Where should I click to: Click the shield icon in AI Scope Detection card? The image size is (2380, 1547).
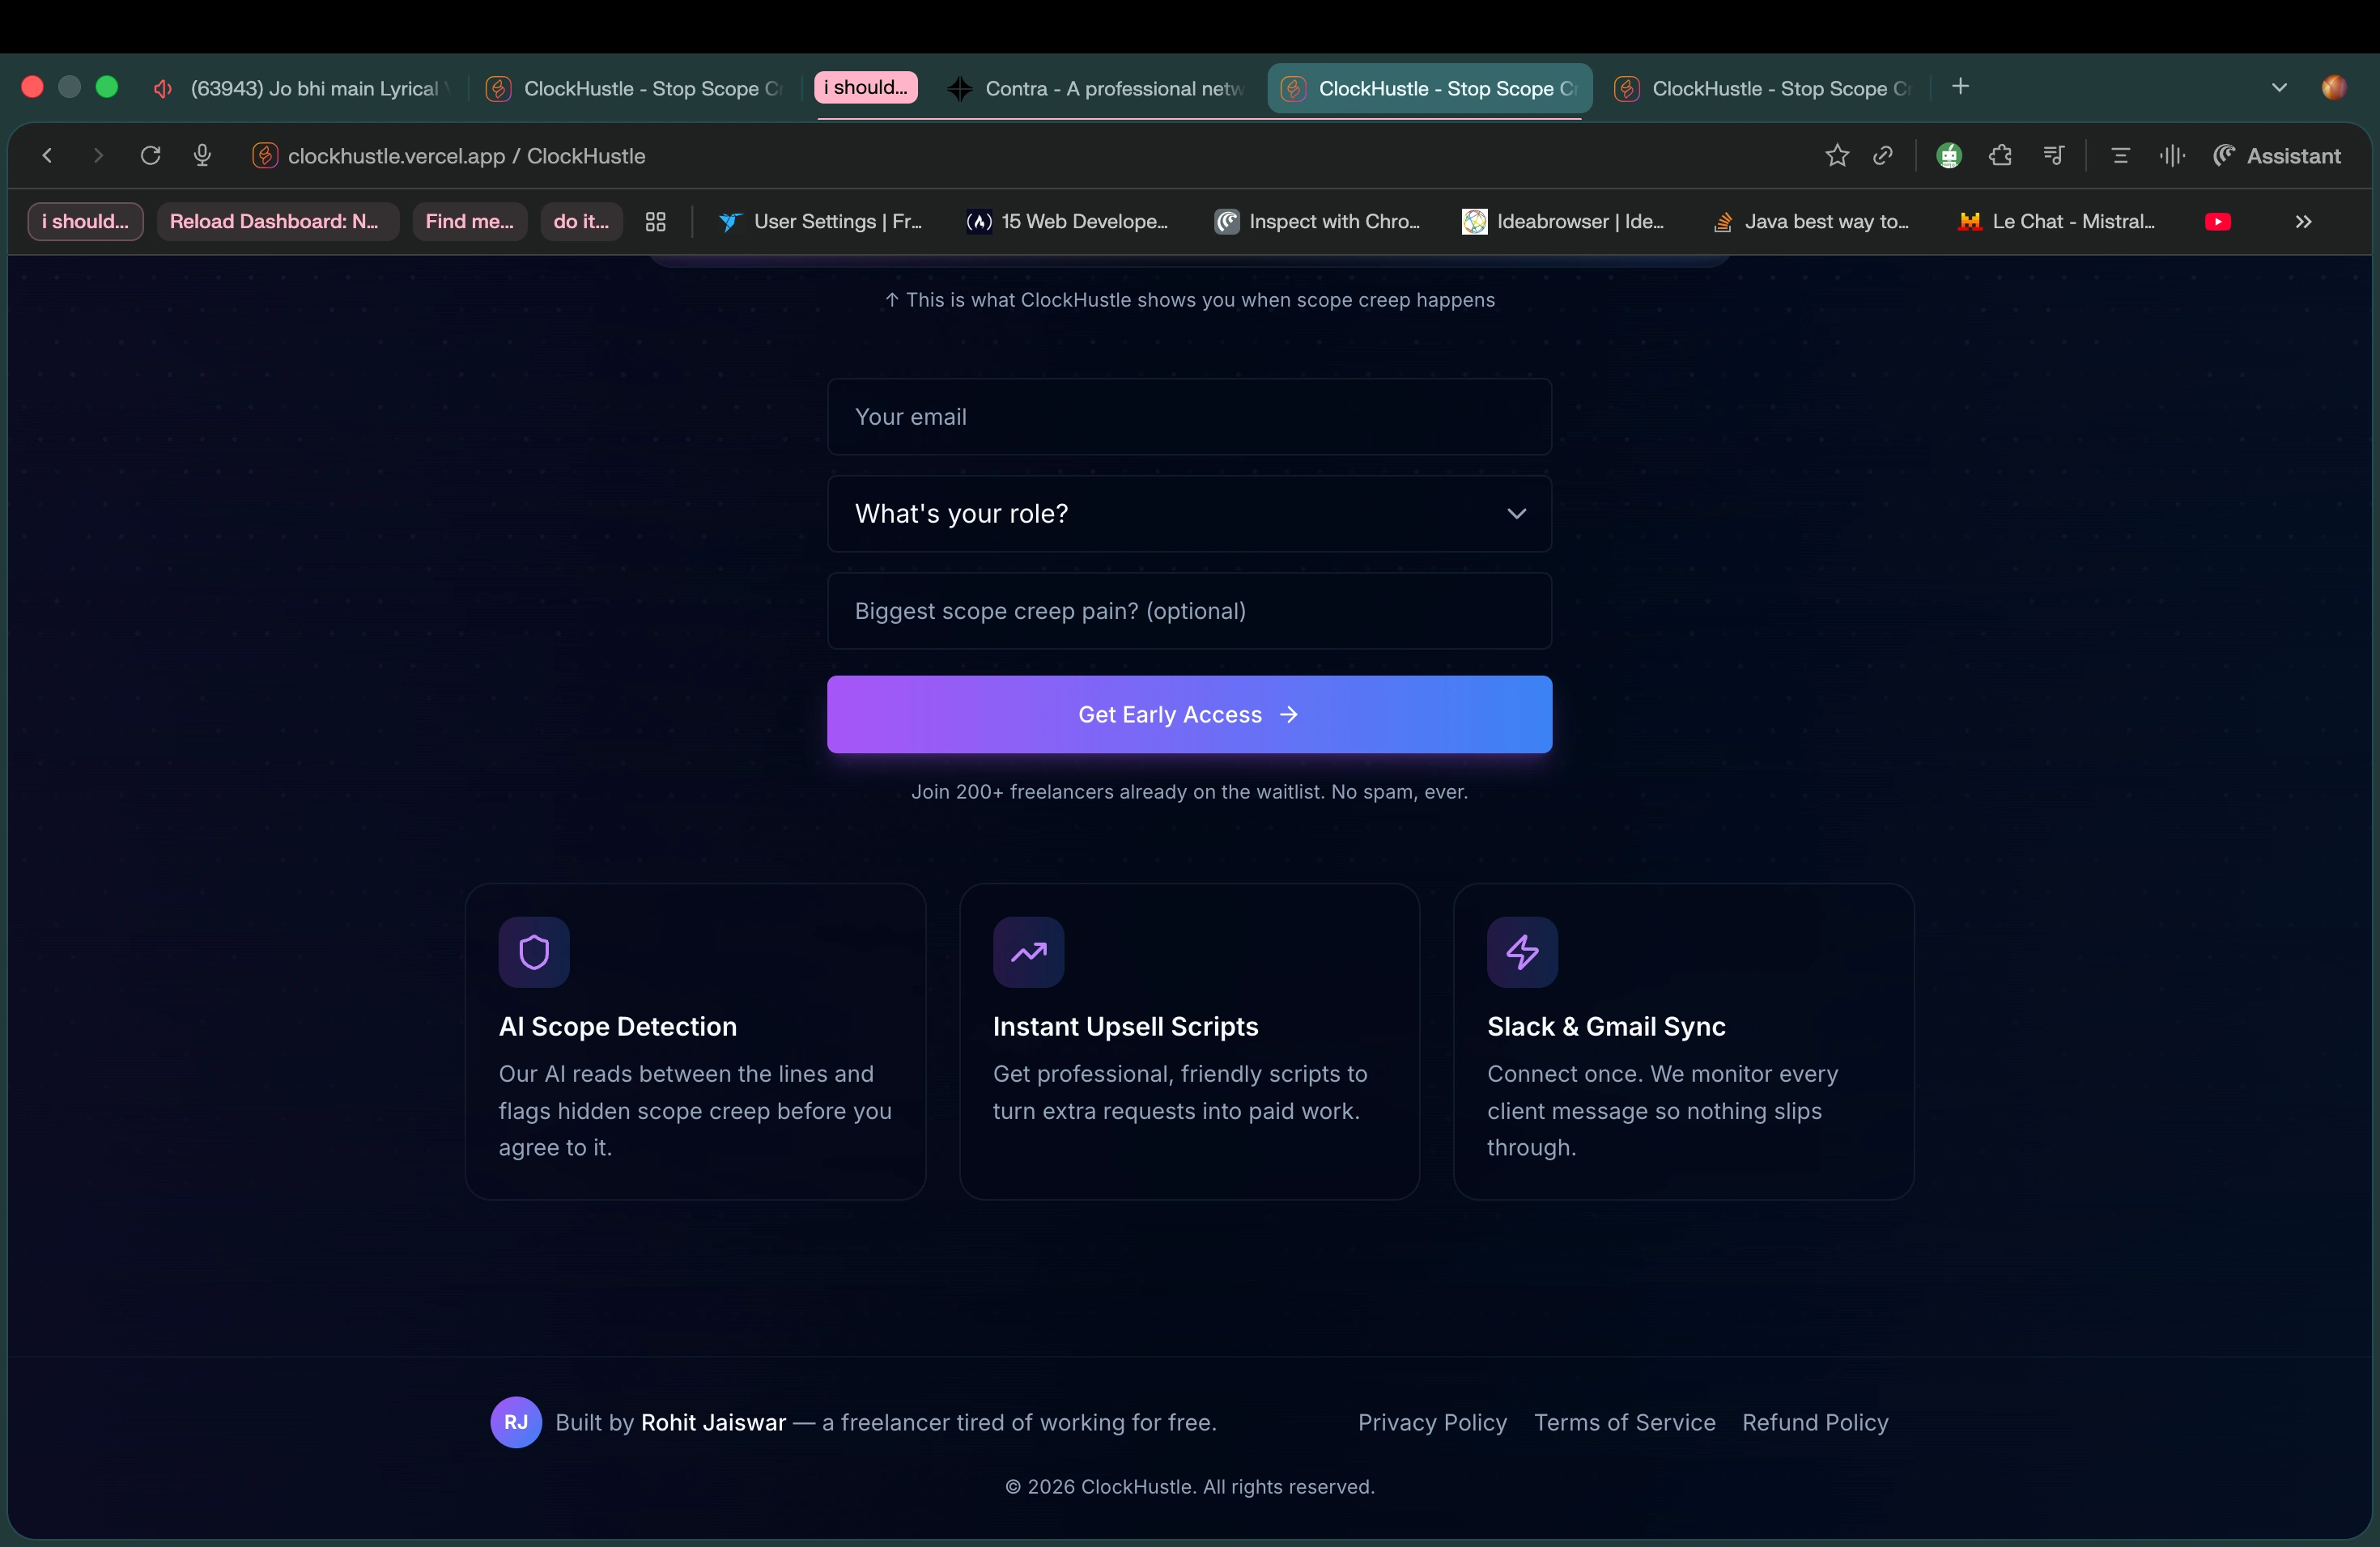tap(534, 952)
